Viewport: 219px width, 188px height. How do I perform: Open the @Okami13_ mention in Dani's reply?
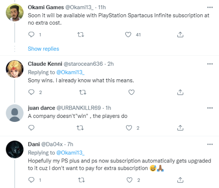coord(70,153)
